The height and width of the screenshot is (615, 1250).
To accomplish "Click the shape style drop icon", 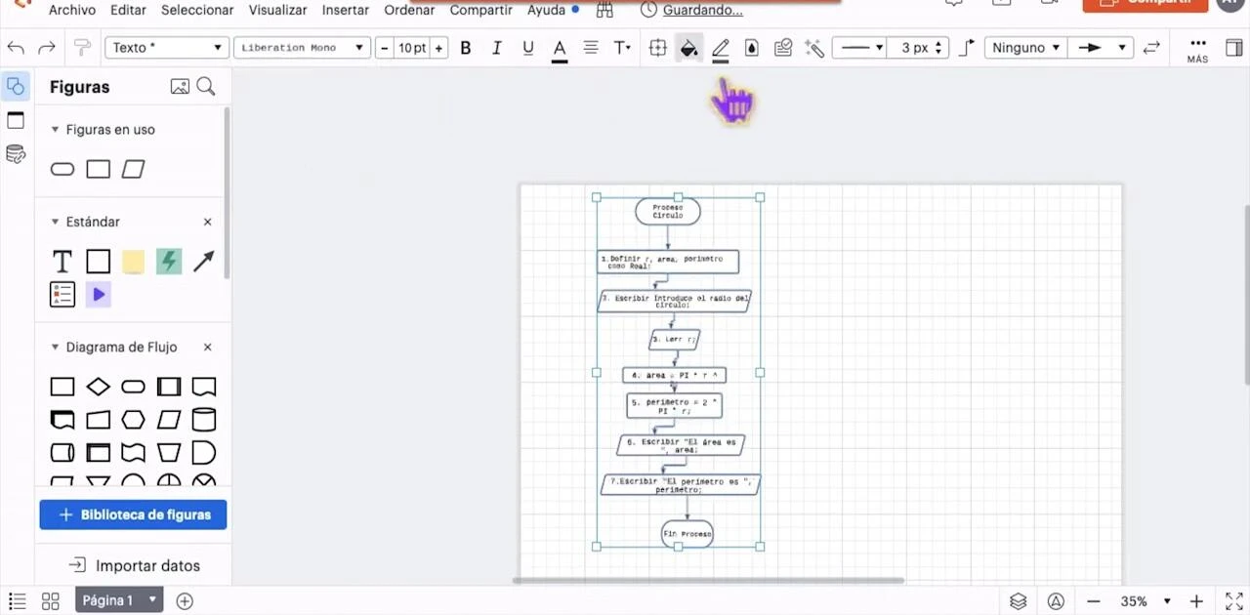I will pyautogui.click(x=751, y=48).
